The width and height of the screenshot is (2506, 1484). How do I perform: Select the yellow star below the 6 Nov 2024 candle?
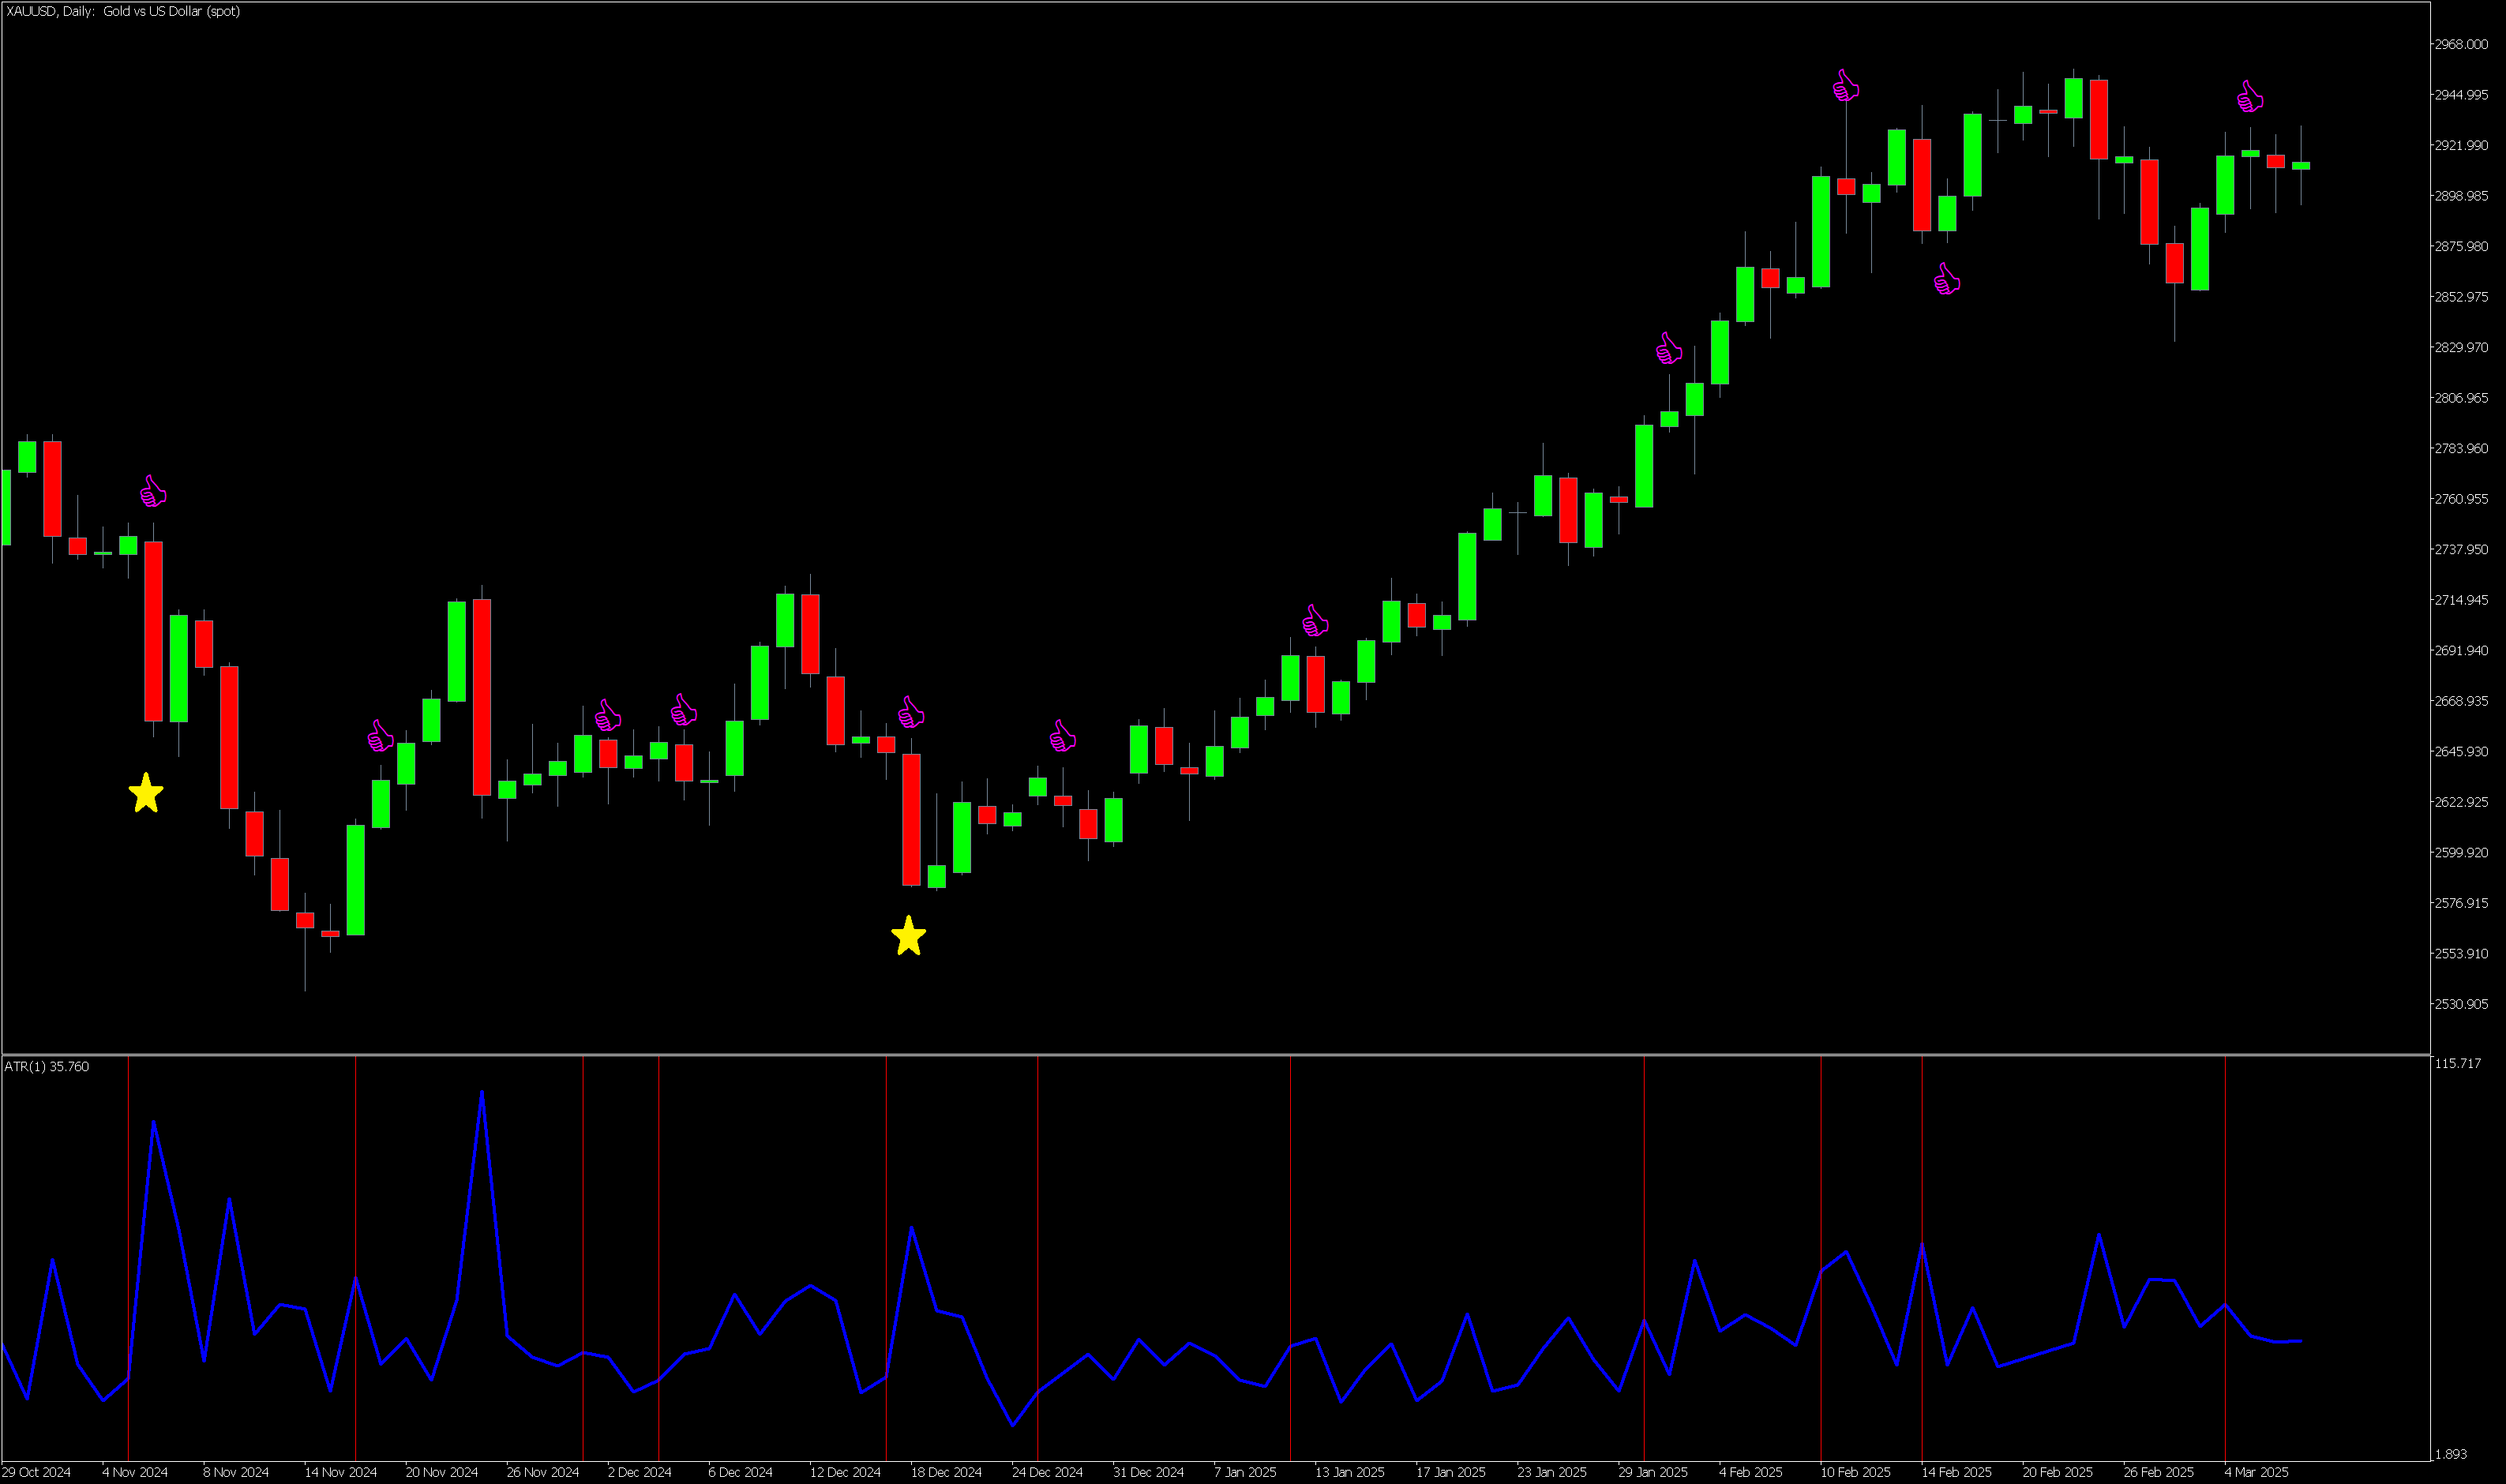(146, 793)
